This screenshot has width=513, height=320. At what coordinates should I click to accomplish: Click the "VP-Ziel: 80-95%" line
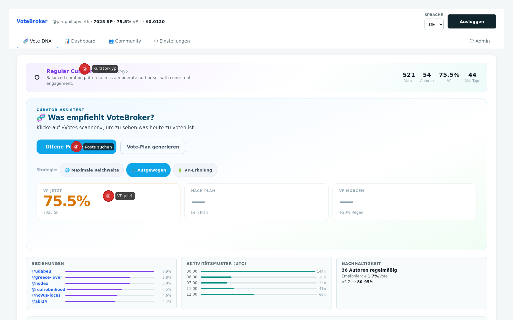pos(357,282)
